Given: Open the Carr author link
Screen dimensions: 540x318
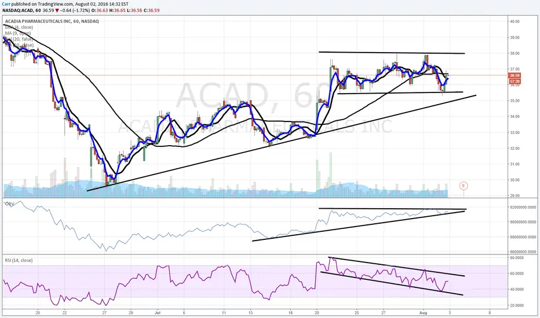Looking at the screenshot, I should point(6,4).
